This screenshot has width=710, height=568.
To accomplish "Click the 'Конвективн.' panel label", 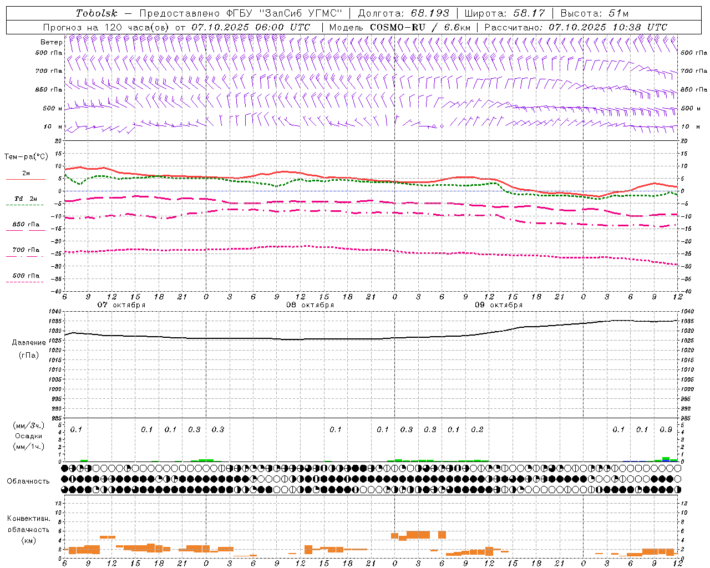I will click(x=29, y=519).
